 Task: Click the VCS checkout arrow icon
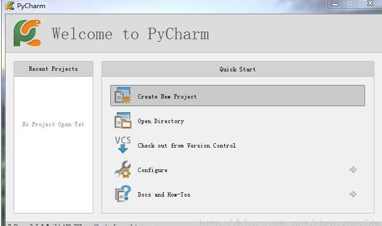[123, 145]
